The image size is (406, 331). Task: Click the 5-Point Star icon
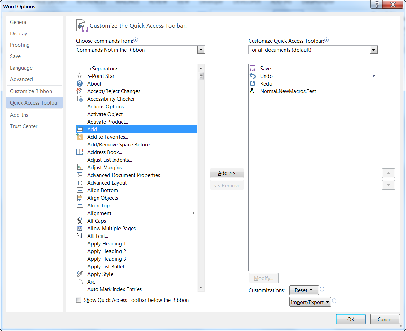tap(79, 76)
